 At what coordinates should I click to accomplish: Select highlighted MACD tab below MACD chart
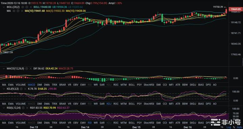click(31, 85)
